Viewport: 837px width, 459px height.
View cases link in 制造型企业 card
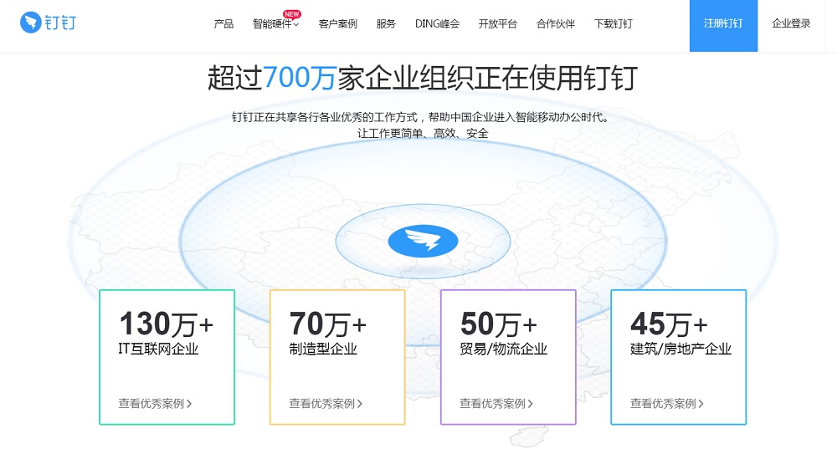coord(326,404)
